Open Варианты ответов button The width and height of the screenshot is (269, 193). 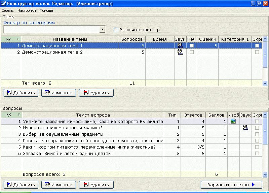[x=231, y=185]
